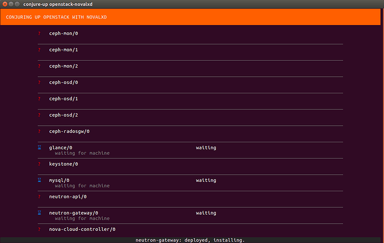Click the question mark status icon for keystone/0
Viewport: 384px width, 243px height.
click(x=39, y=164)
